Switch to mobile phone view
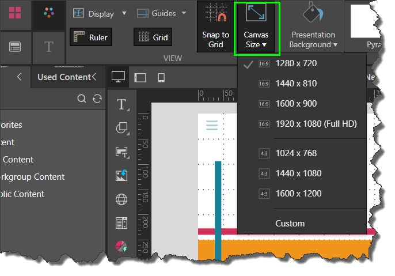 tap(161, 78)
